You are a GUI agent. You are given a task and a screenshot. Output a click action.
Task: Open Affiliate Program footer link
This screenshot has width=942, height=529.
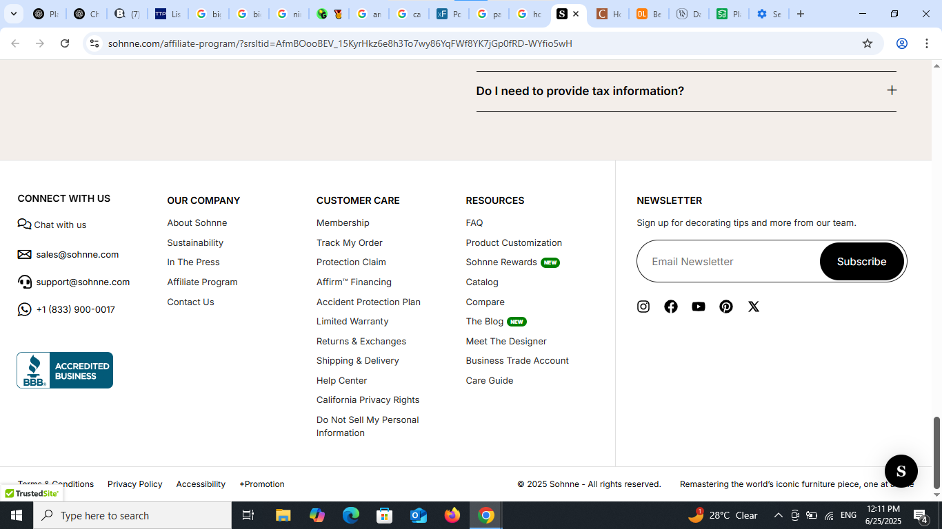pyautogui.click(x=202, y=282)
